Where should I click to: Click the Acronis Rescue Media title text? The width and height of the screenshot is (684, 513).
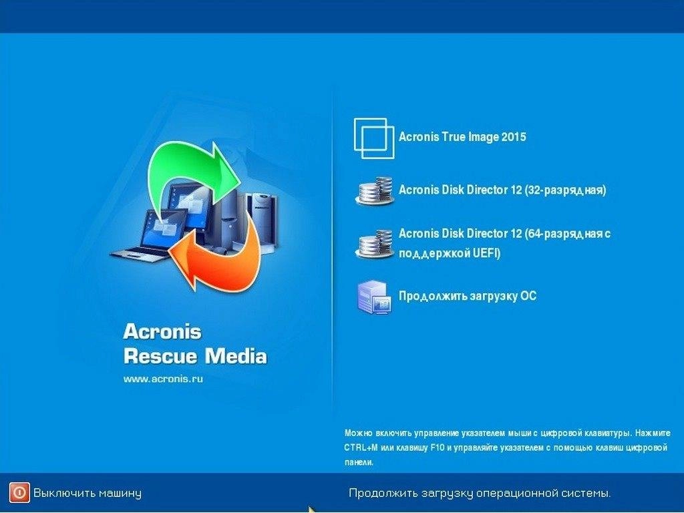pyautogui.click(x=195, y=344)
